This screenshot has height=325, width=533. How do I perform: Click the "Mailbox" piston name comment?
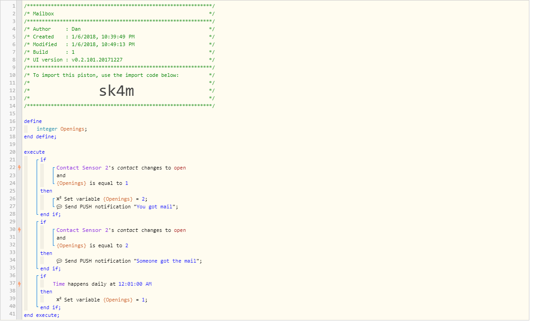click(x=43, y=14)
